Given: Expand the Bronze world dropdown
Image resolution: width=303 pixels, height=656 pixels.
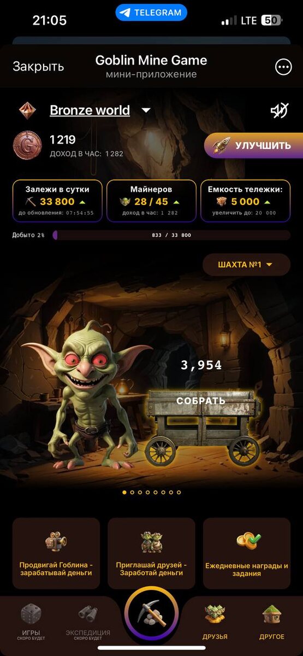Looking at the screenshot, I should pyautogui.click(x=146, y=110).
